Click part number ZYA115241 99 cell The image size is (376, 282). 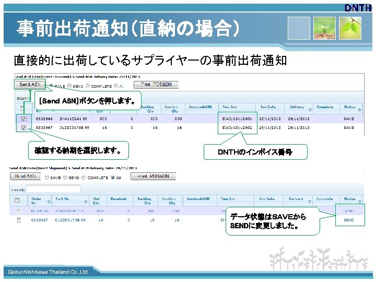[74, 119]
